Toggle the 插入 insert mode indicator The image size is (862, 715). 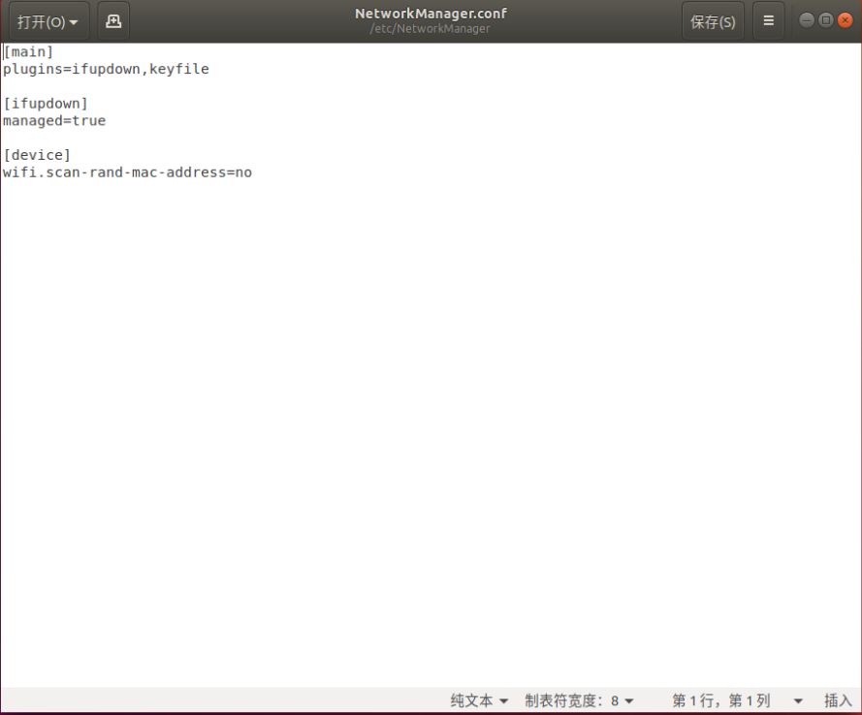click(838, 700)
